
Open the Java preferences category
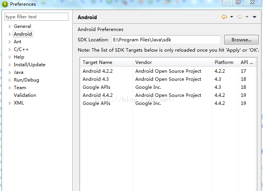tap(18, 72)
